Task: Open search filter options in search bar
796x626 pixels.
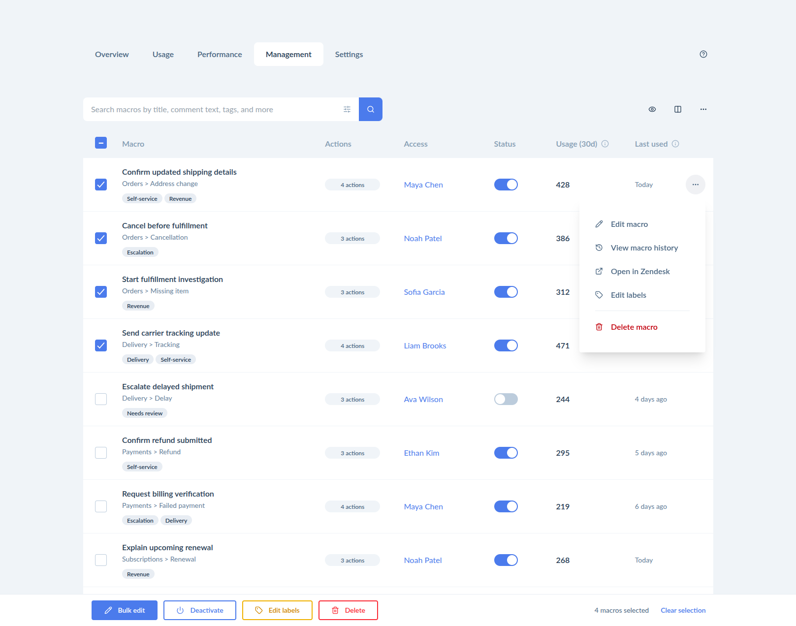Action: point(347,109)
